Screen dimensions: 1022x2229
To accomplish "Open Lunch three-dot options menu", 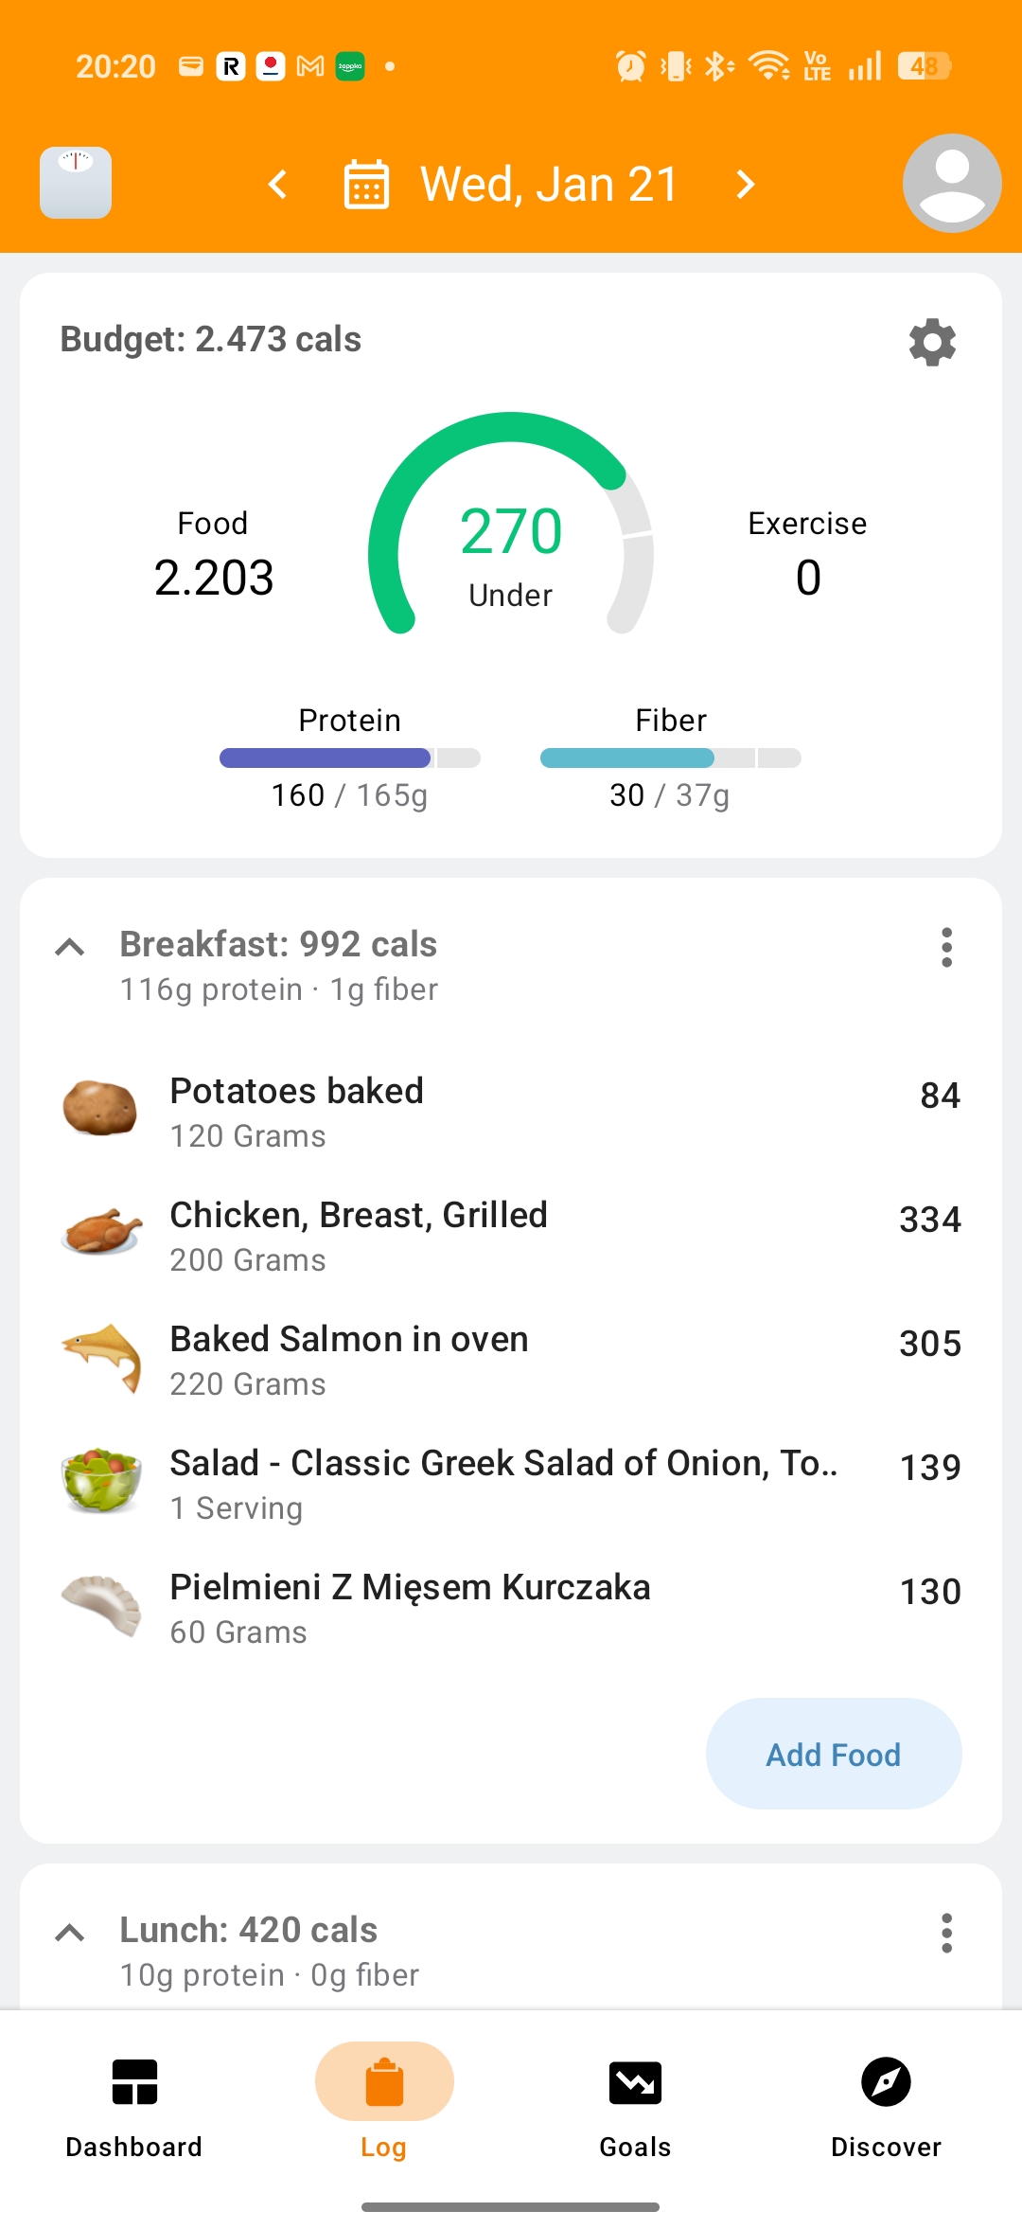I will (x=946, y=1933).
